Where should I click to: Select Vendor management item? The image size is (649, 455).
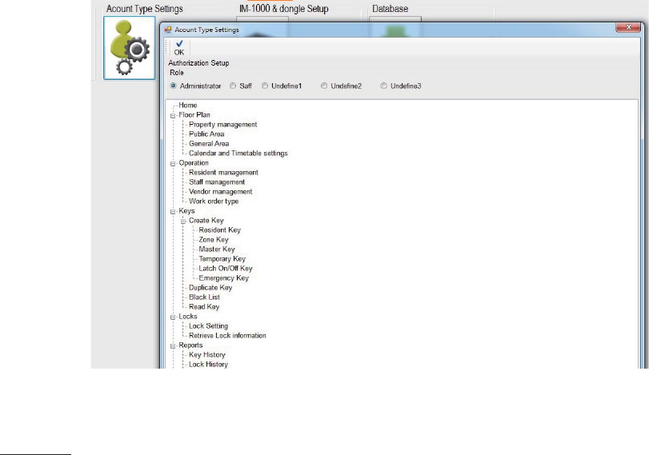(x=221, y=191)
